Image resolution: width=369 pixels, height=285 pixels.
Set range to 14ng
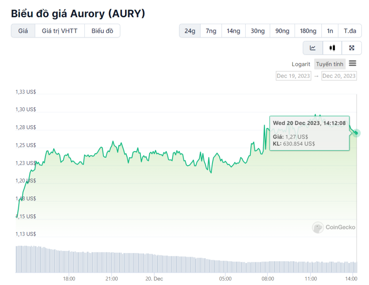pos(234,31)
